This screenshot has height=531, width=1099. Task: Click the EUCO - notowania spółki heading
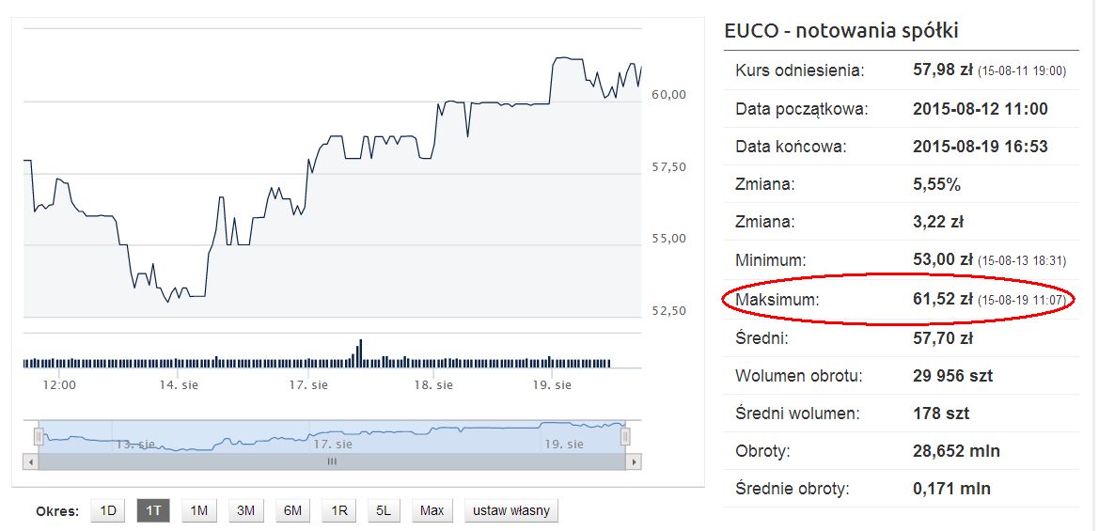[x=841, y=31]
